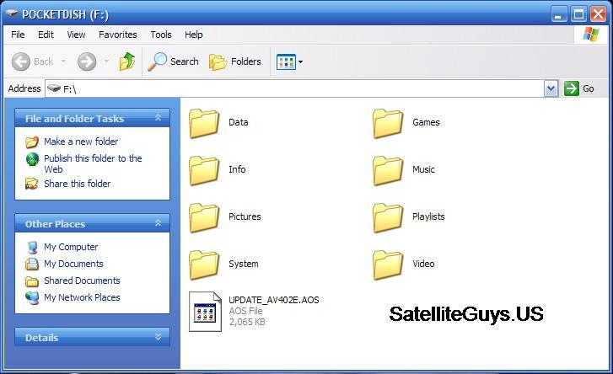Viewport: 613px width, 374px height.
Task: Click the drive icon in address bar
Action: (x=54, y=88)
